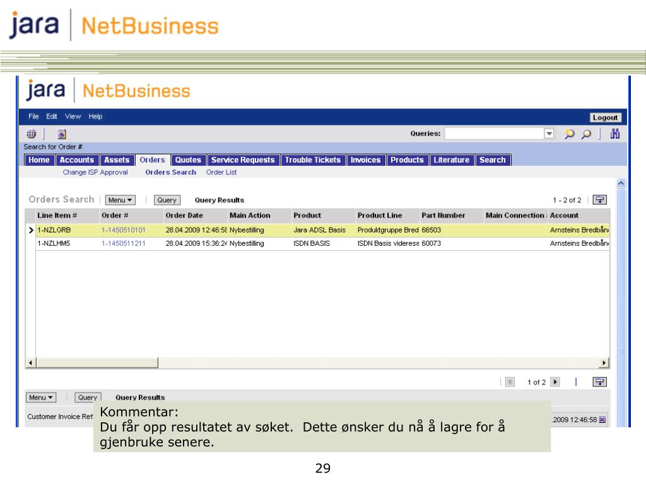Click the globe site map icon

tap(32, 134)
